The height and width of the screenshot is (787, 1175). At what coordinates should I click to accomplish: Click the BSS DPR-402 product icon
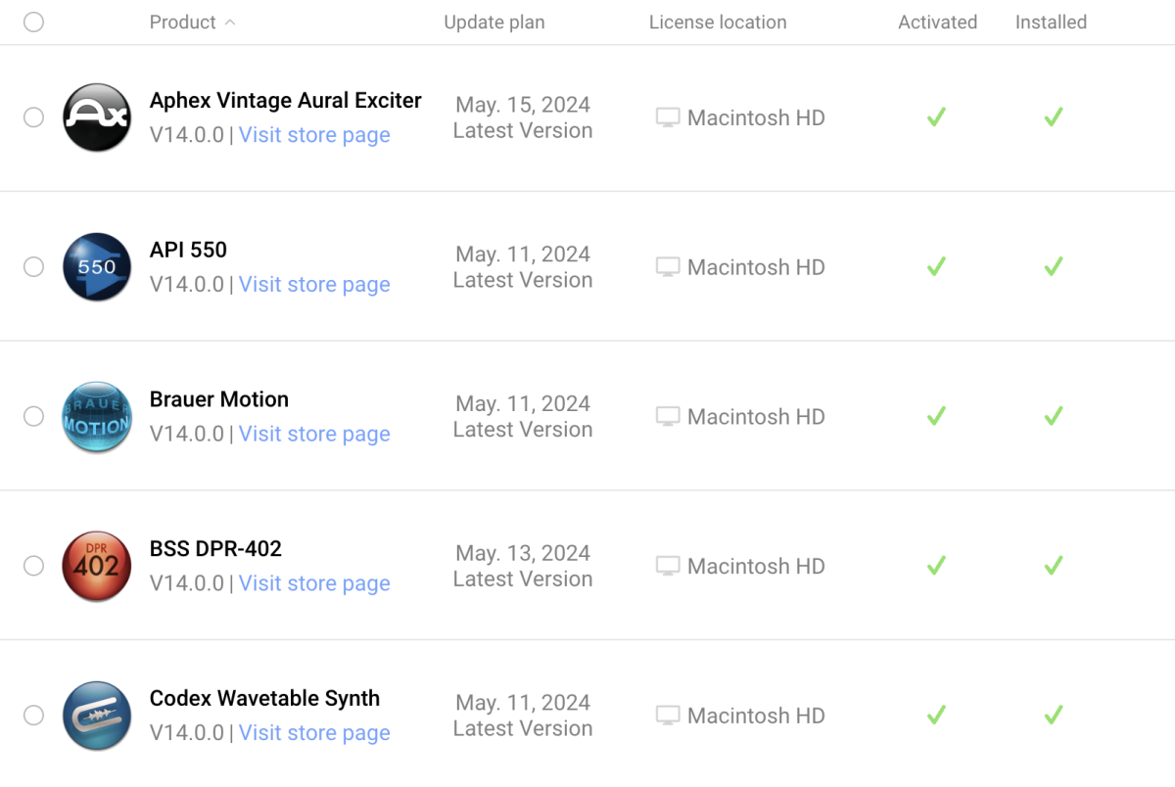pyautogui.click(x=97, y=566)
